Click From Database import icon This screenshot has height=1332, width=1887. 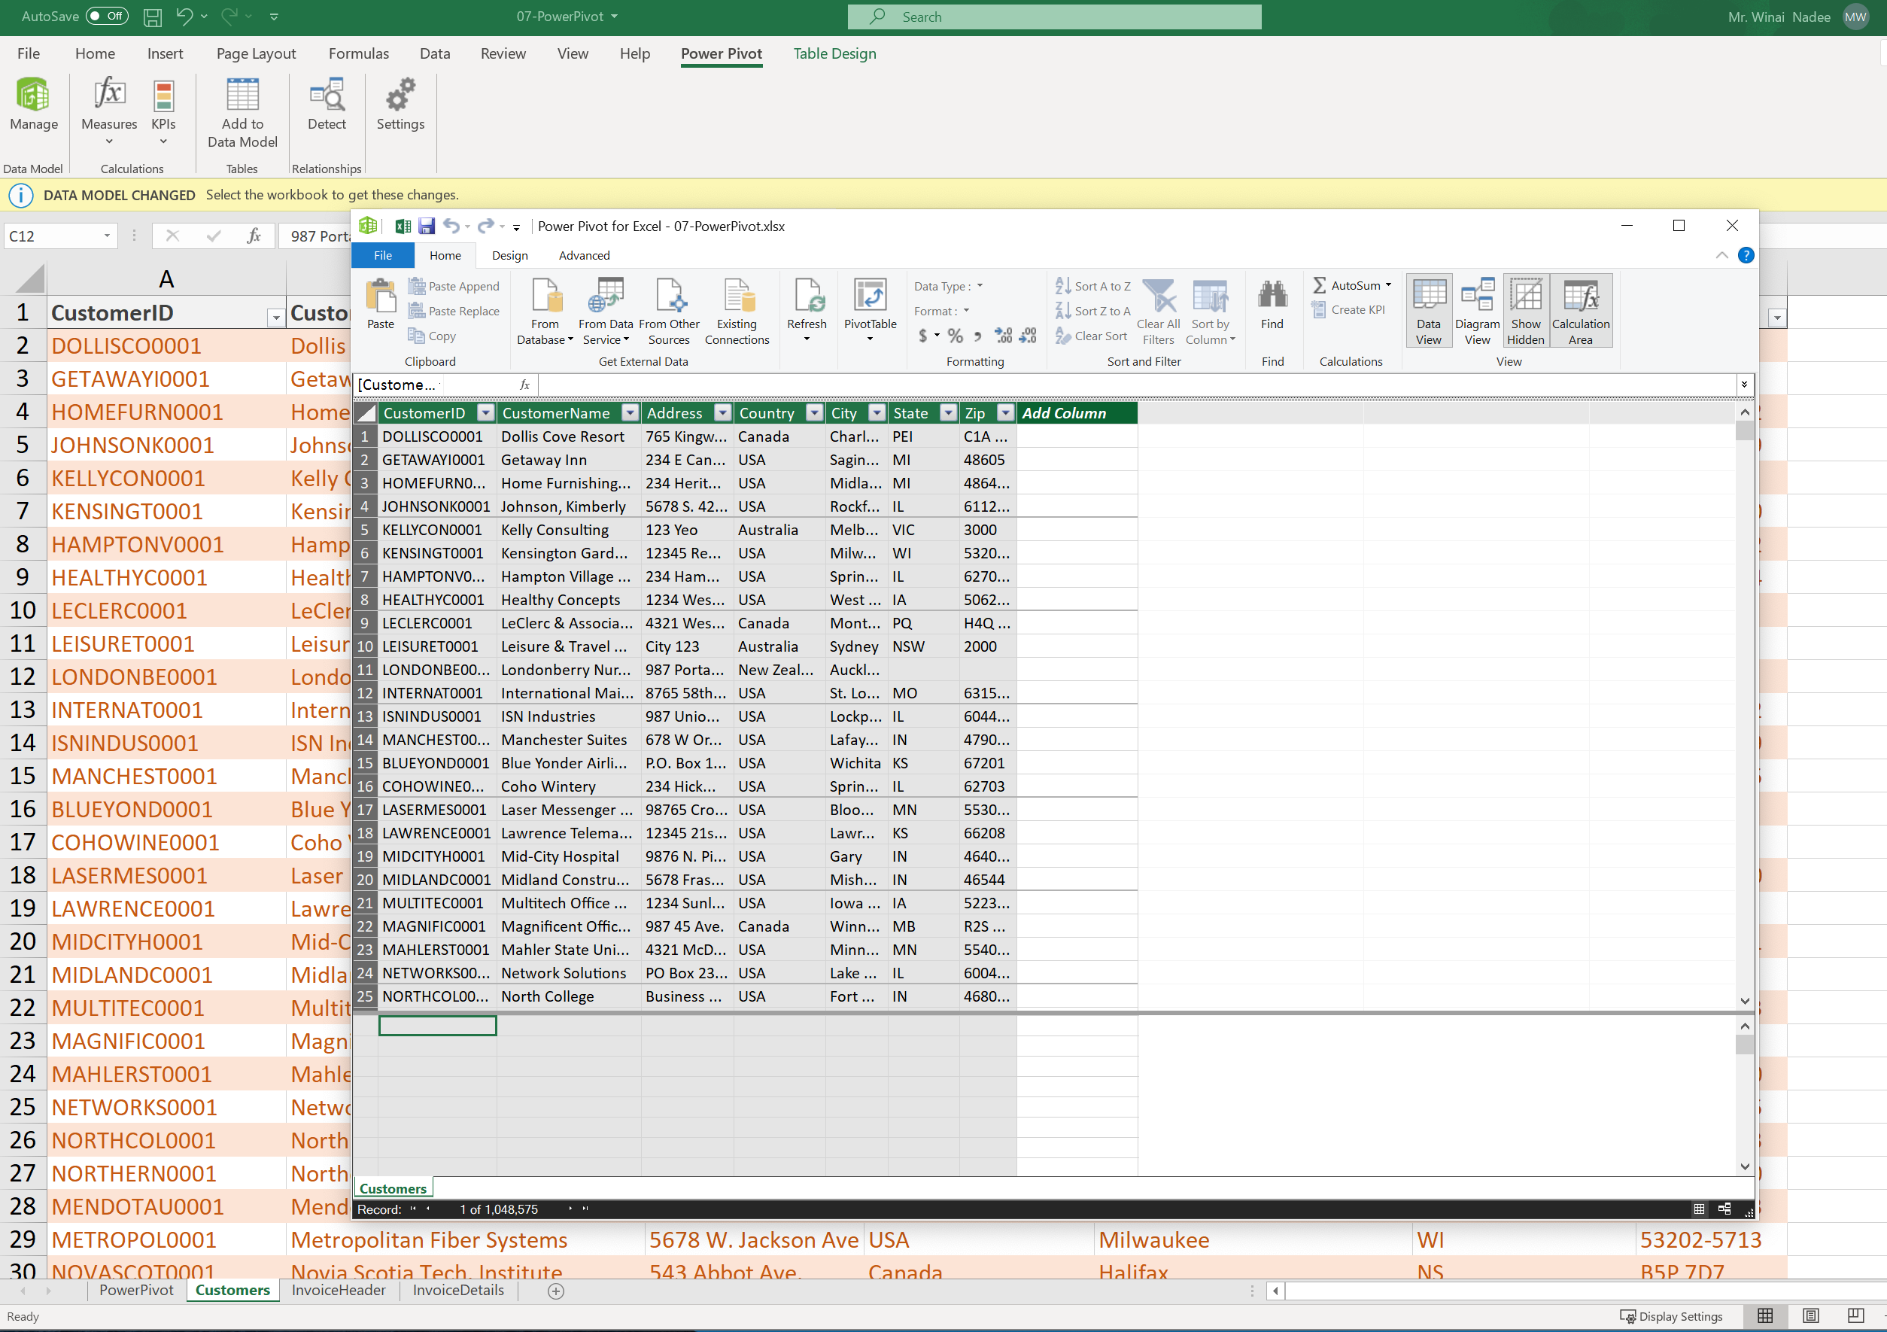coord(545,312)
